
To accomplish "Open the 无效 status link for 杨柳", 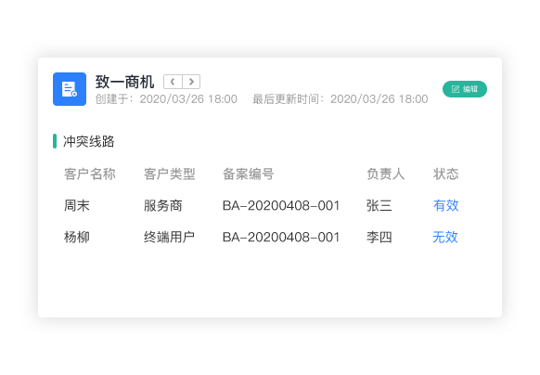I will 445,237.
